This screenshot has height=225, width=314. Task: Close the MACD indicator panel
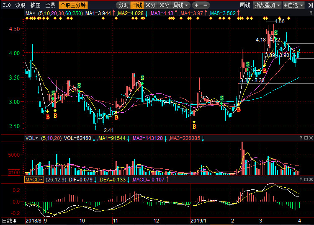311,179
